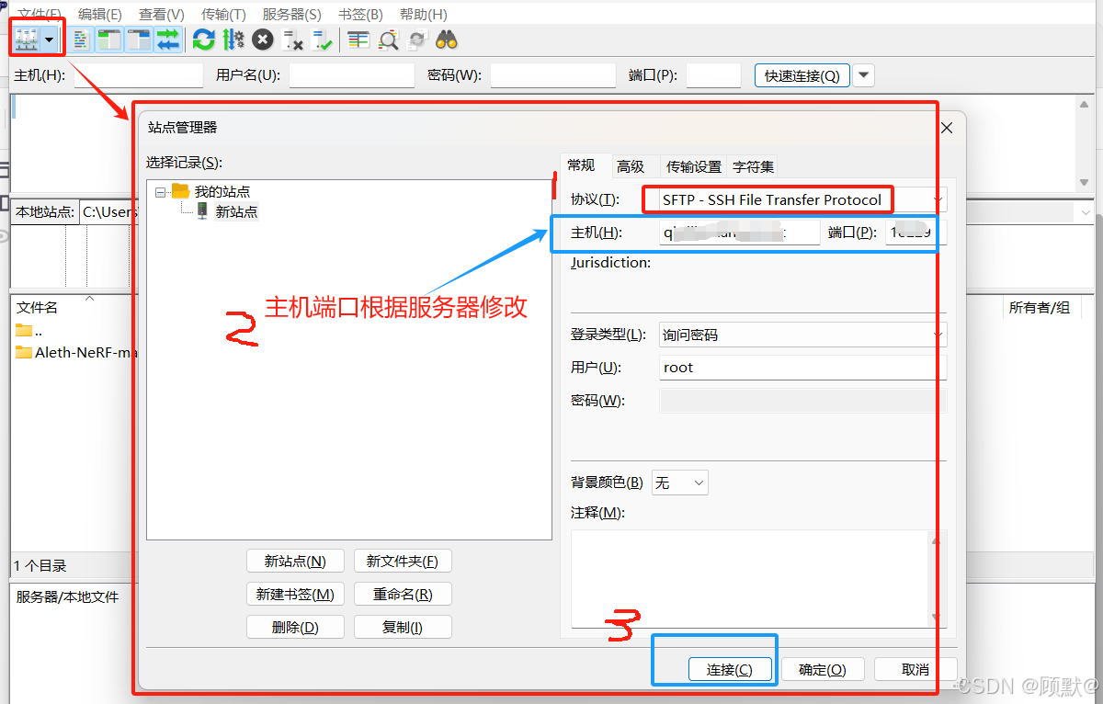Toggle the transfer queue arrows icon
Viewport: 1103px width, 704px height.
pos(168,40)
